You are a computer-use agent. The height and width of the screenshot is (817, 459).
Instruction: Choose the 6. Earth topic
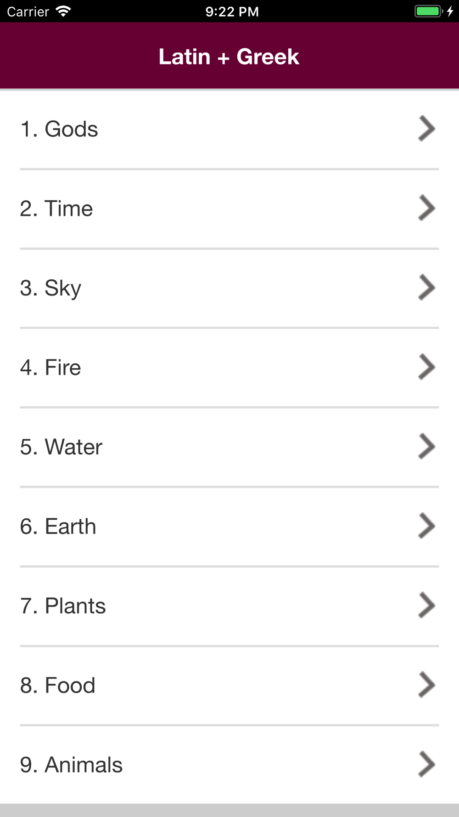coord(229,527)
